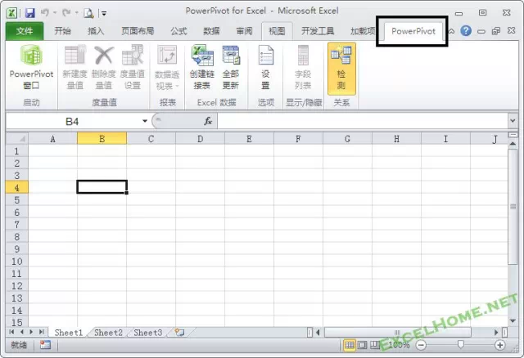Open the File (文件) tab
Viewport: 524px width, 358px height.
25,31
